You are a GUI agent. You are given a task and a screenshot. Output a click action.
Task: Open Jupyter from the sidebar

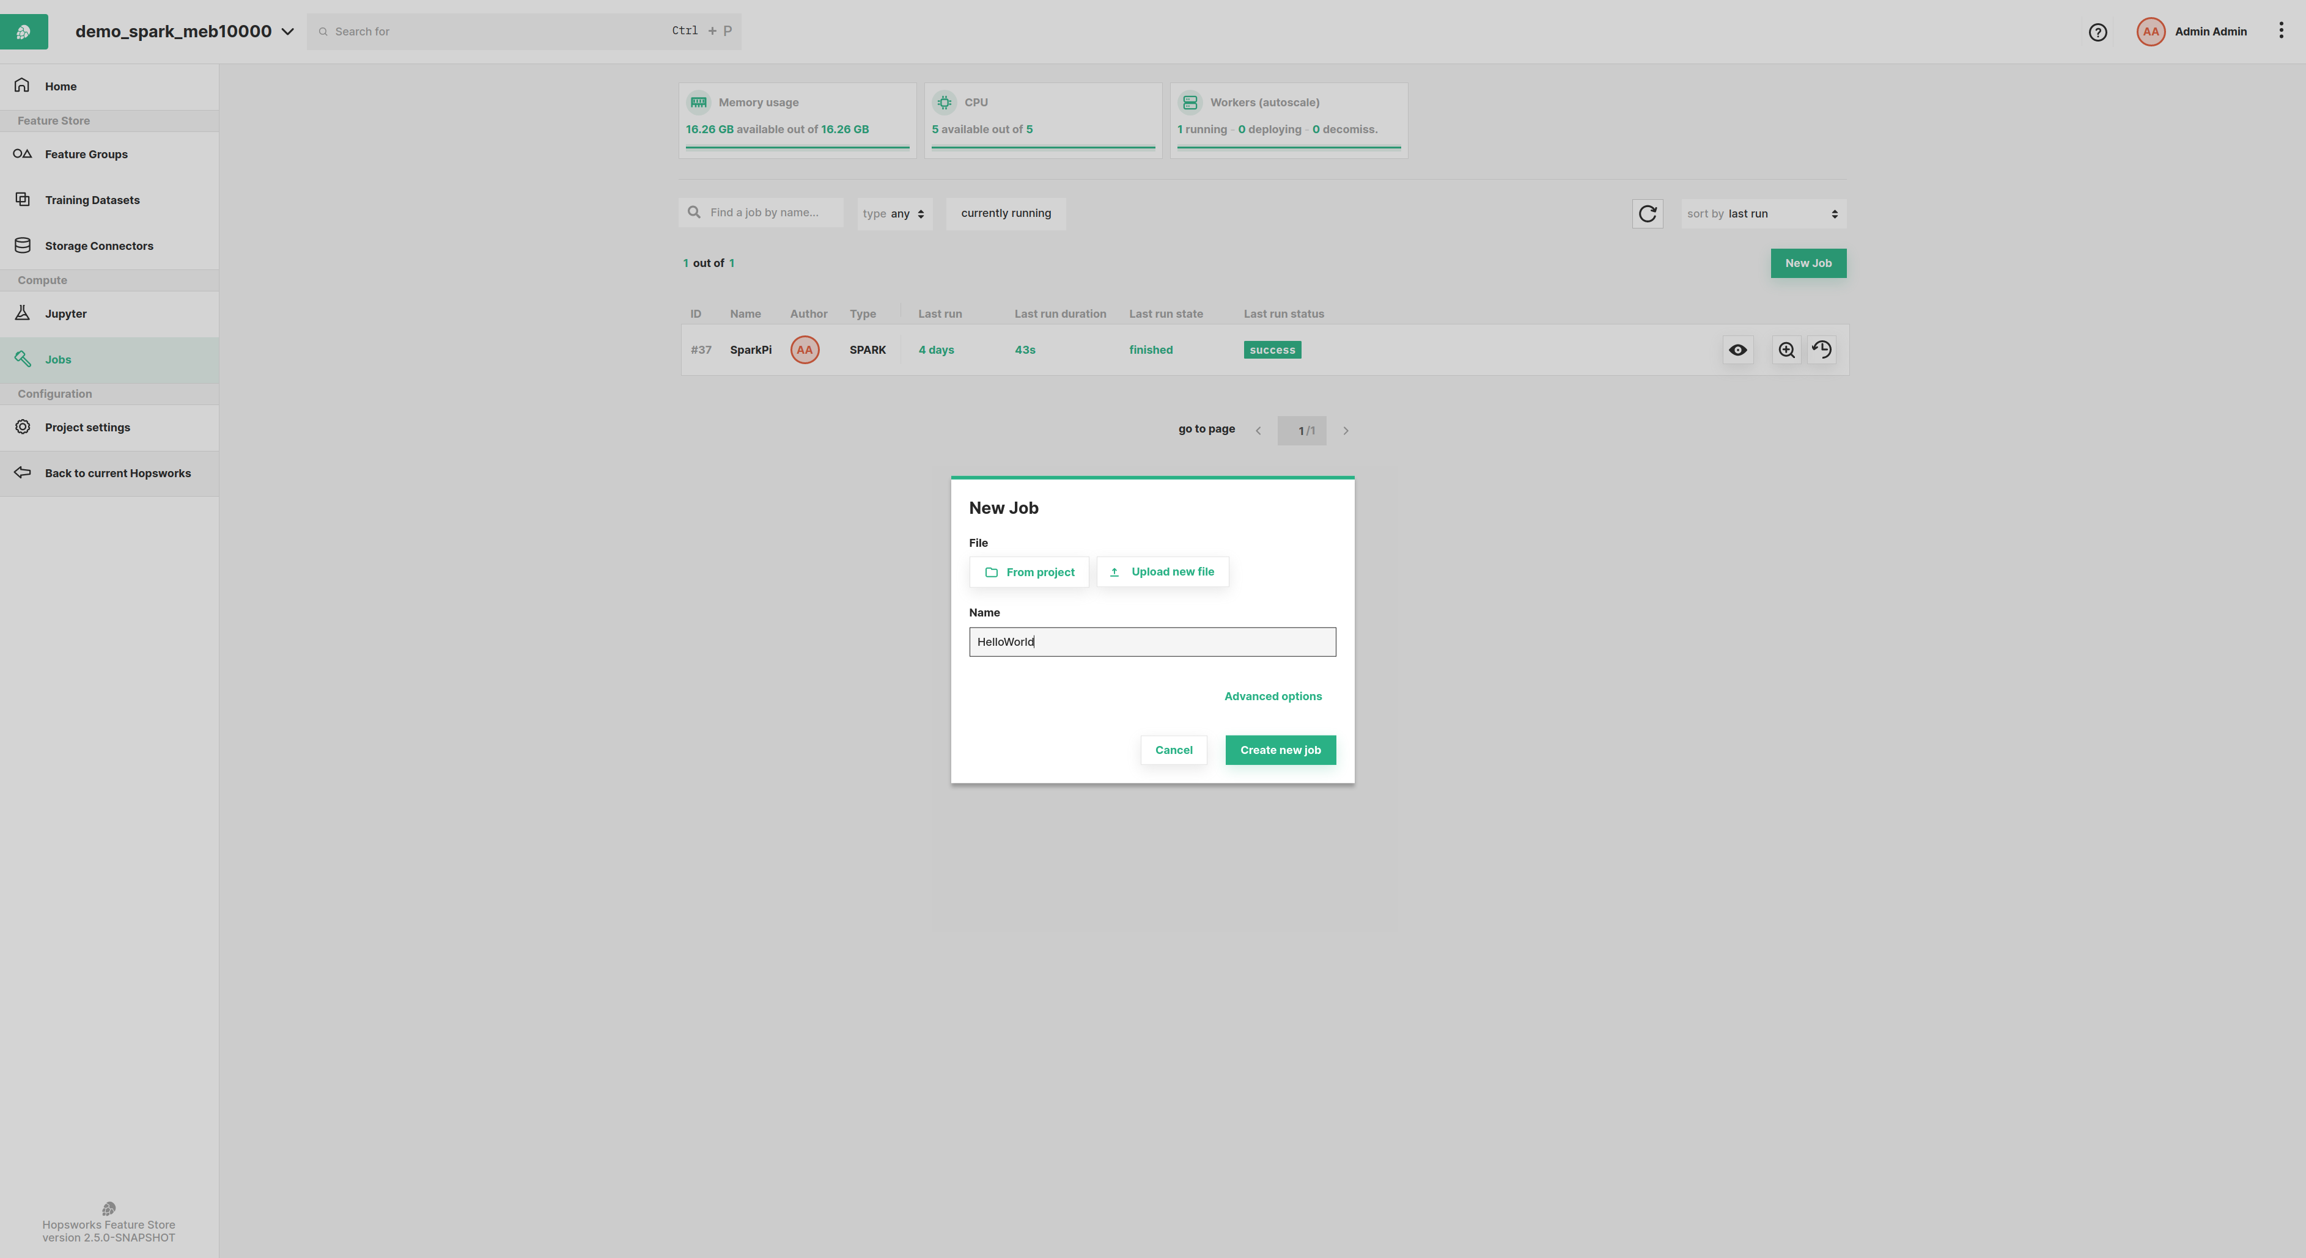point(65,314)
